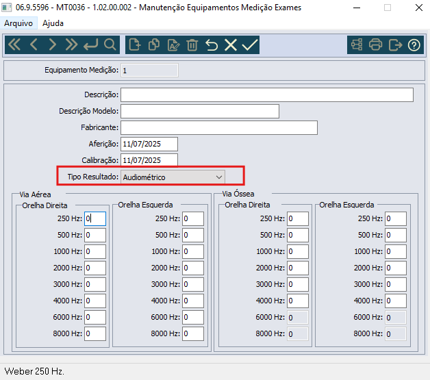Delete the record with trash icon
The image size is (430, 380).
[192, 45]
